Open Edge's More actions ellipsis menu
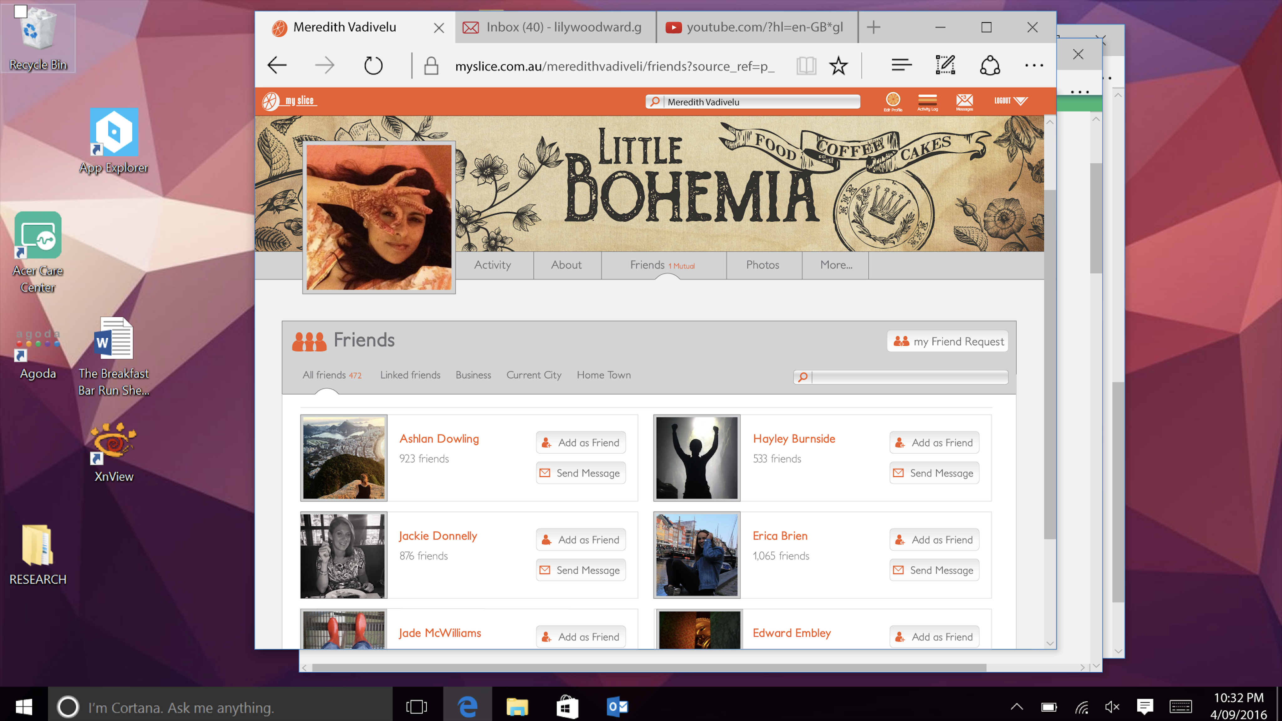 click(1034, 65)
